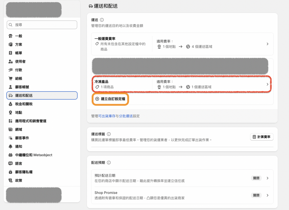The width and height of the screenshot is (289, 210).
Task: Open the 可出貨庫存 link
Action: pyautogui.click(x=107, y=116)
